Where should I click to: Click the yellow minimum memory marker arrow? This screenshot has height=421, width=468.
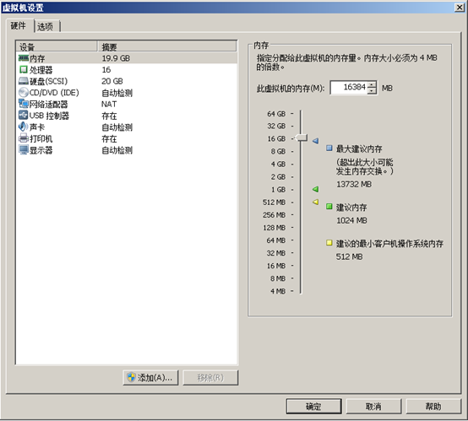[x=315, y=202]
